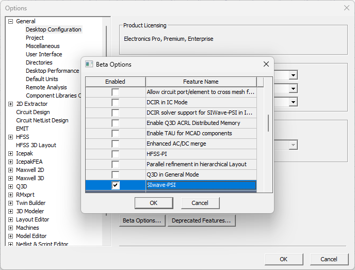Screen dimensions: 355x270
Task: Expand the Machines tree node
Action: coord(10,228)
